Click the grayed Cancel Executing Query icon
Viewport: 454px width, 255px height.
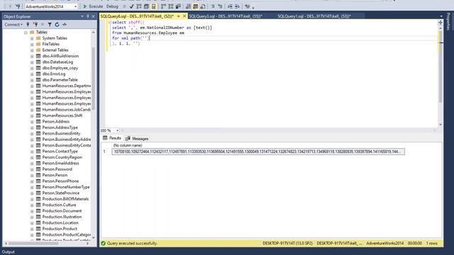pyautogui.click(x=124, y=6)
